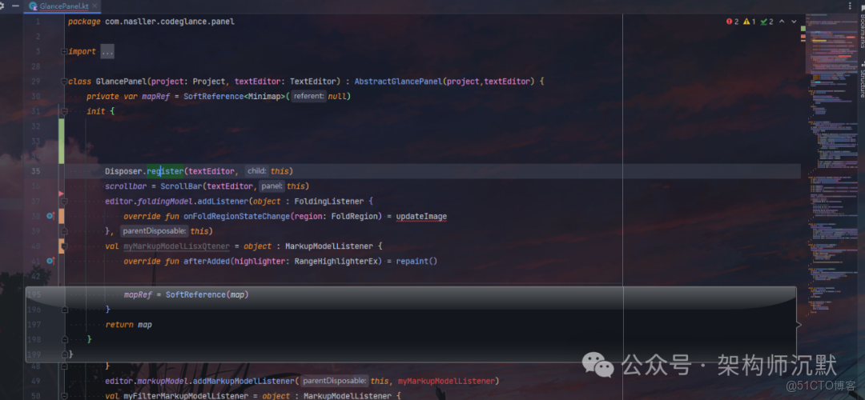
Task: Click the folded import ellipsis placeholder
Action: 107,52
